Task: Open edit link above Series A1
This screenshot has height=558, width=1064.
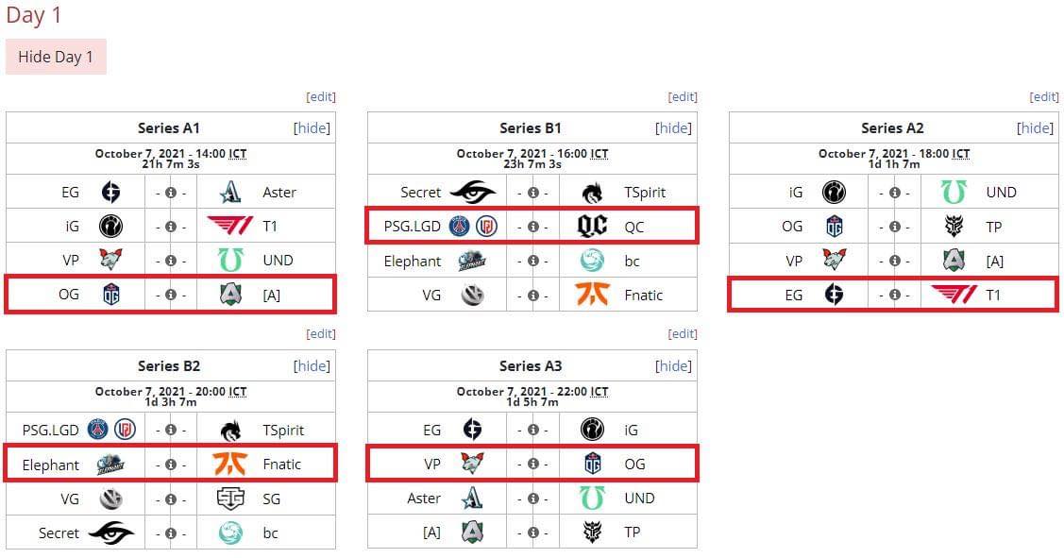Action: point(321,96)
